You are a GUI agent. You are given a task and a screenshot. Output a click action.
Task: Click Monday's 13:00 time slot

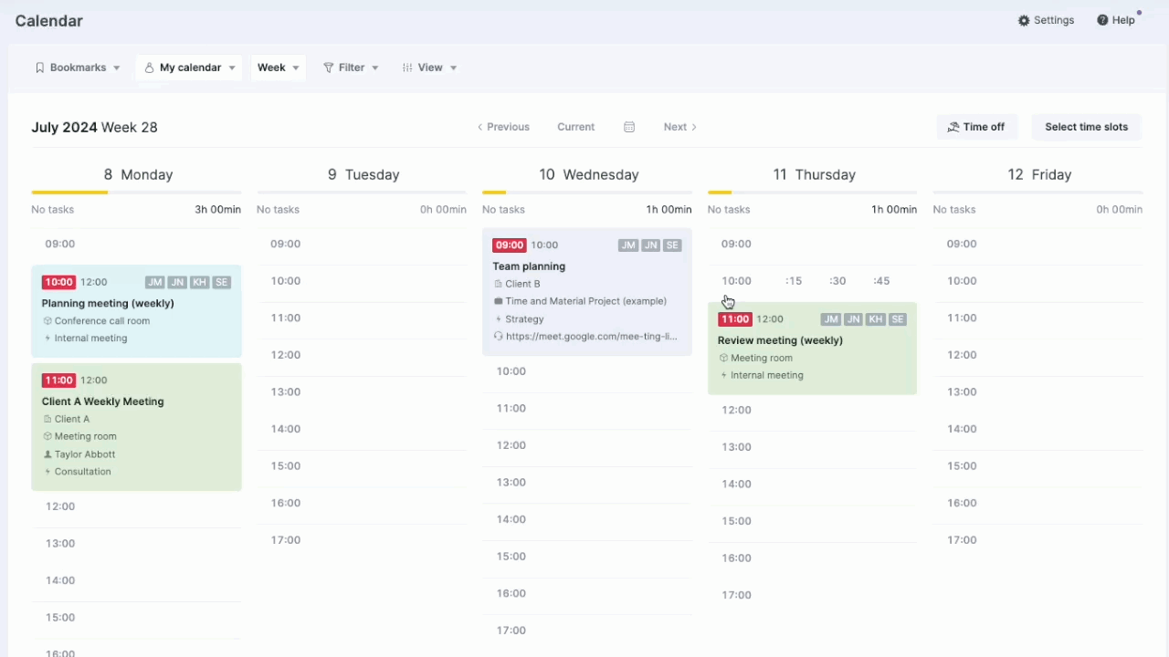pos(136,543)
